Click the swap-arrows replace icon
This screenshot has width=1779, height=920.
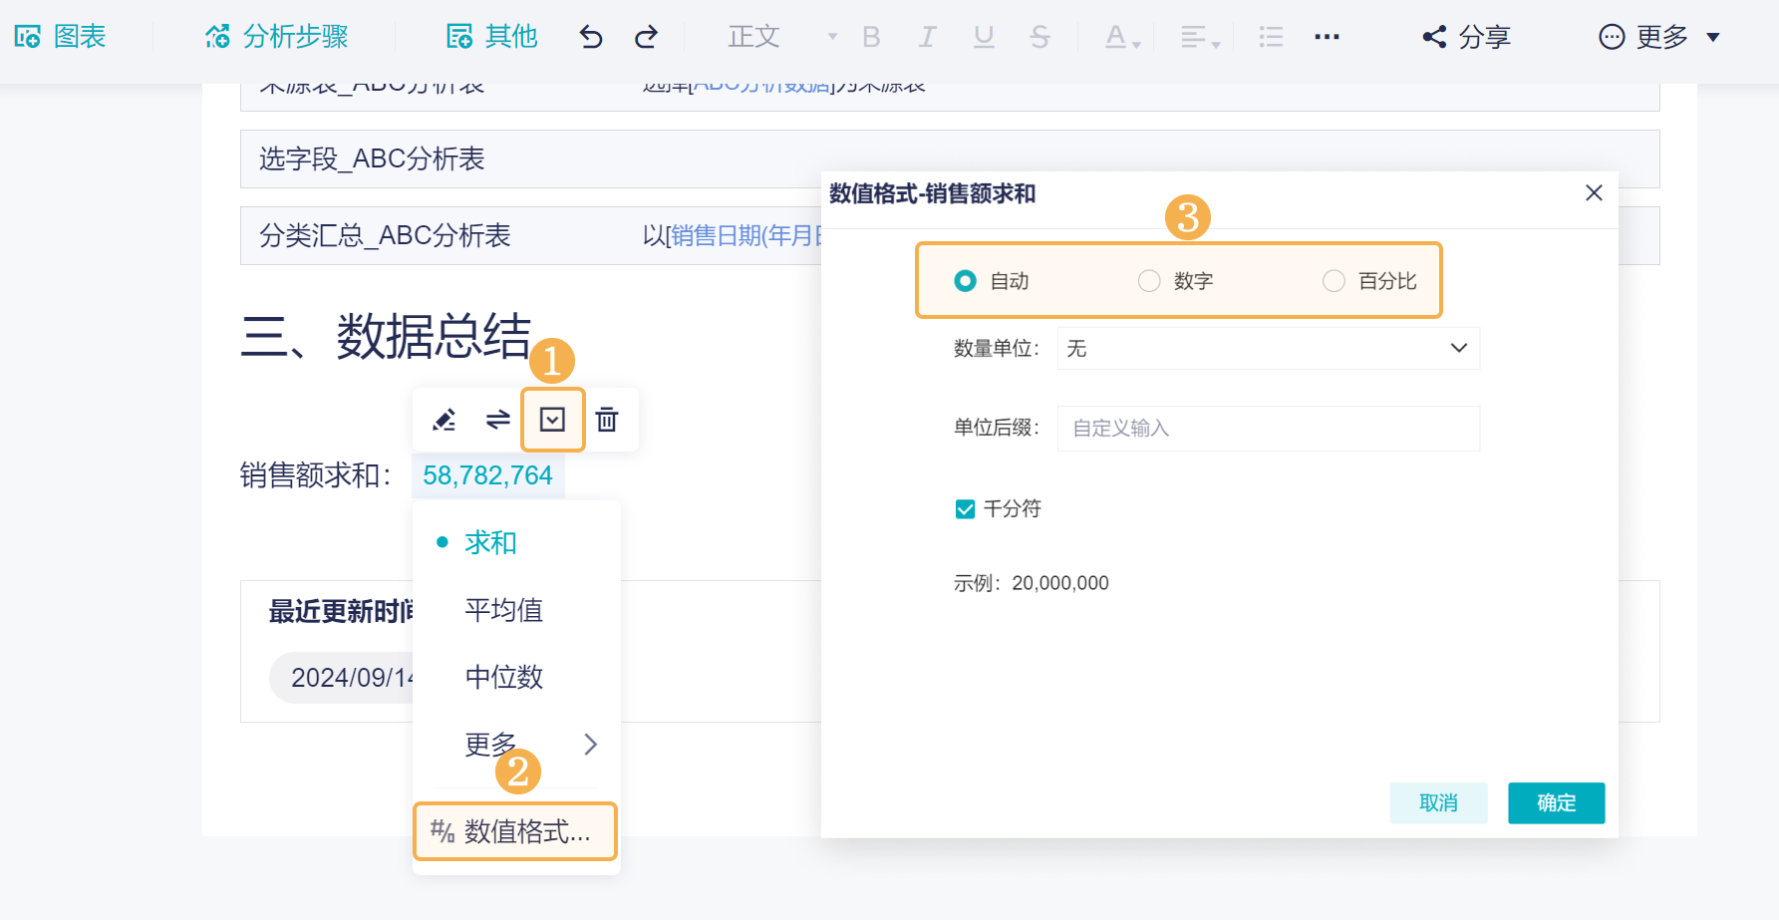[498, 420]
